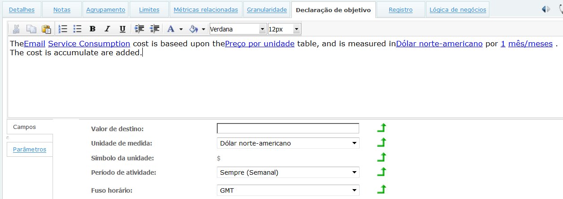Open the Registro tab
563x199 pixels.
400,10
